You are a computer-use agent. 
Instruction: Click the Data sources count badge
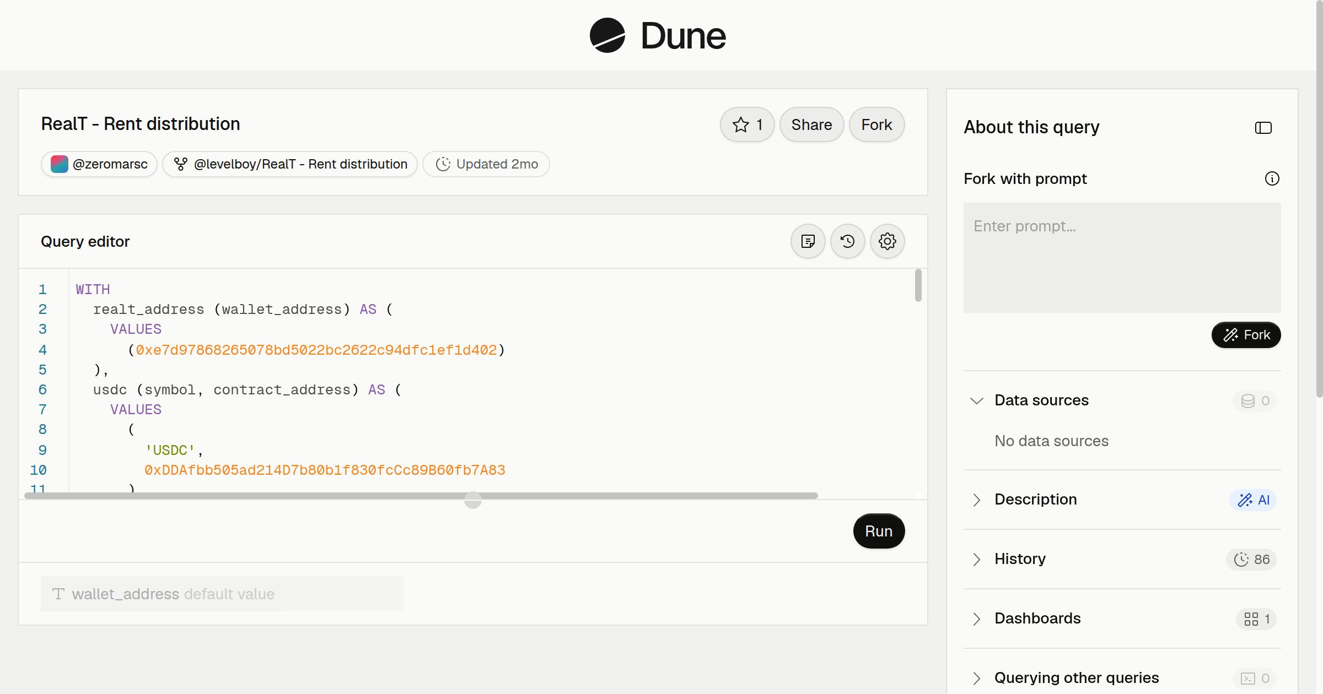pos(1255,401)
